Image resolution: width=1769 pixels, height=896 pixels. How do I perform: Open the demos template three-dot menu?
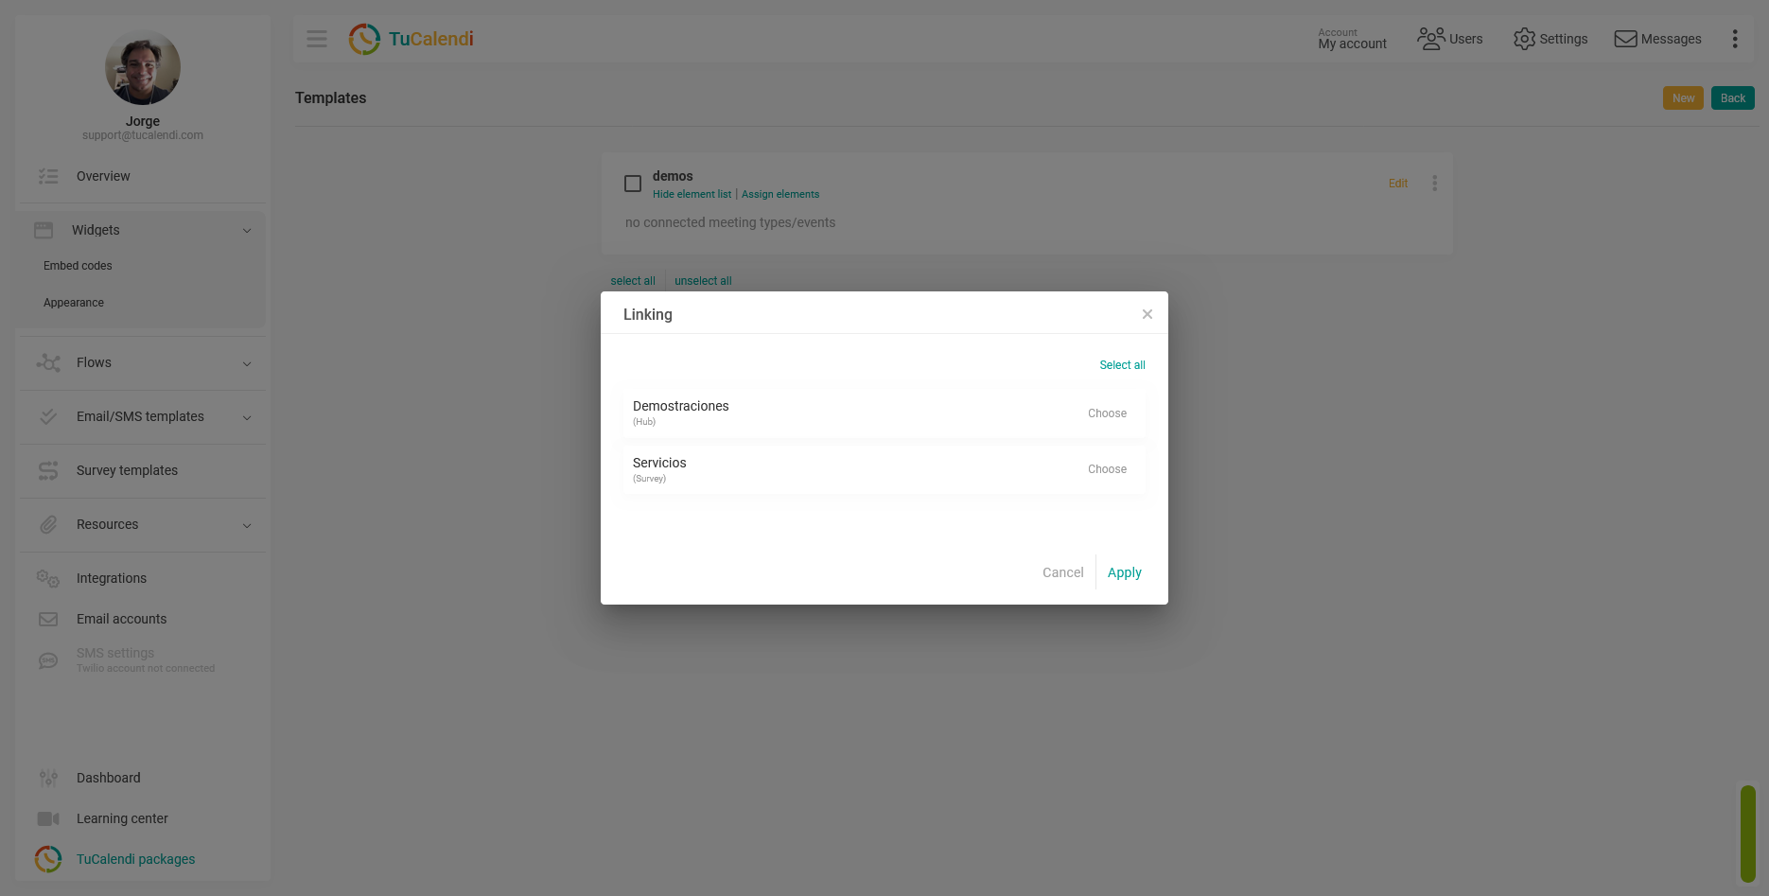[1434, 184]
